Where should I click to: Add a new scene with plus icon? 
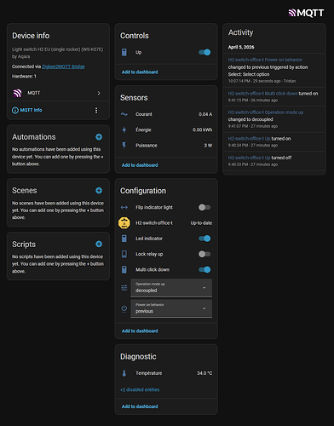99,190
